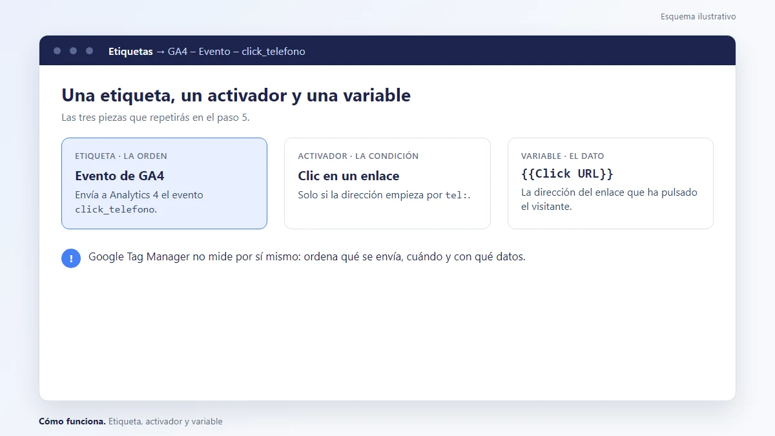Viewport: 775px width, 436px height.
Task: Click the label VARIABLE · EL DATO
Action: point(563,156)
